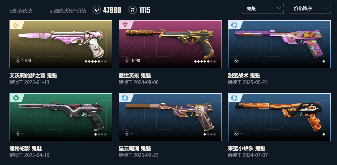The width and height of the screenshot is (337, 165).
Task: Click the VP currency icon beside 47880
Action: pyautogui.click(x=97, y=10)
